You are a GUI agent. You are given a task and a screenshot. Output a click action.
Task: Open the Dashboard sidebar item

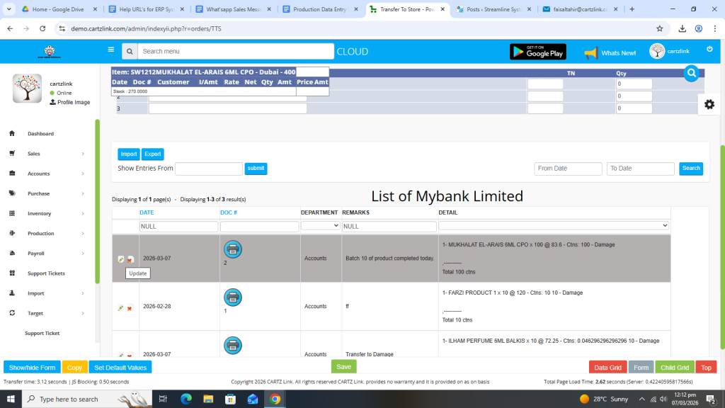pos(40,134)
